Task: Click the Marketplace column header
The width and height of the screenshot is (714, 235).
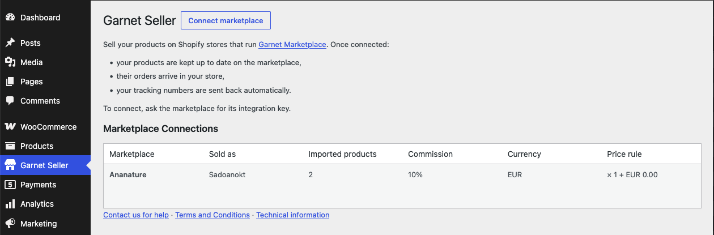Action: [131, 154]
